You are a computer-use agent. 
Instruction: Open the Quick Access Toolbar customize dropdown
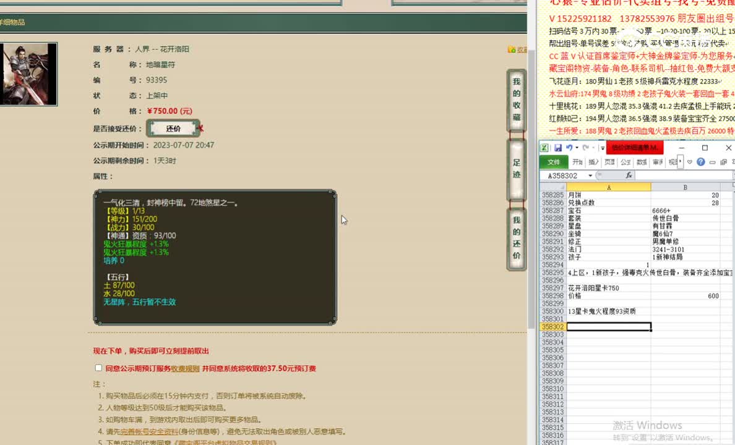point(602,148)
